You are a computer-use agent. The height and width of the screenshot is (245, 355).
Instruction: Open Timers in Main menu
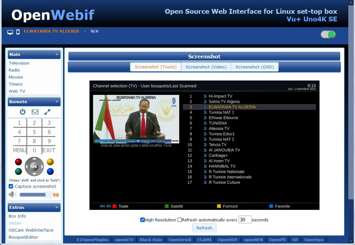coord(15,84)
